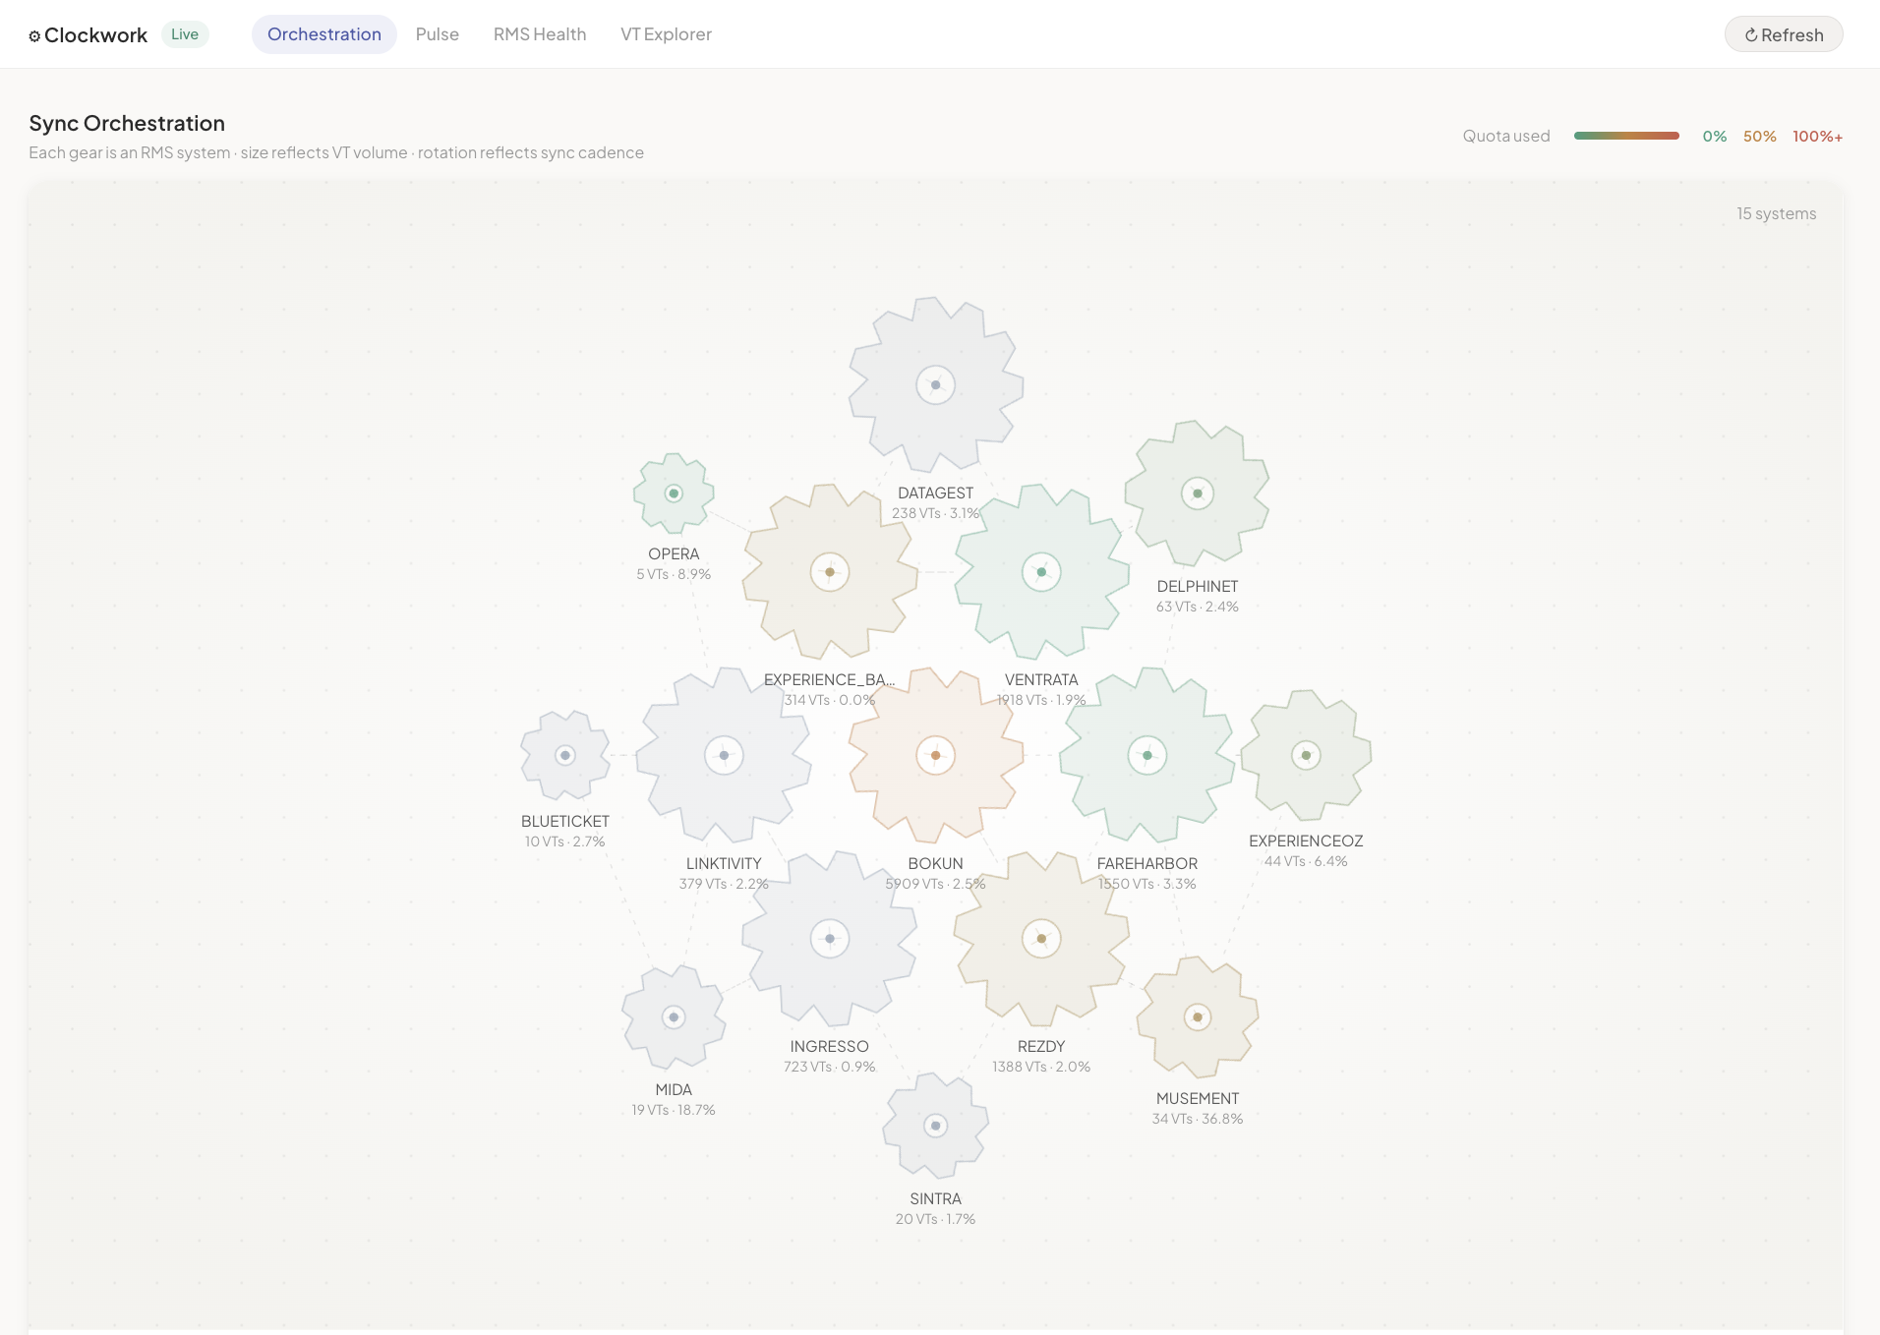This screenshot has height=1335, width=1880.
Task: Open the VT Explorer tab
Action: coord(666,34)
